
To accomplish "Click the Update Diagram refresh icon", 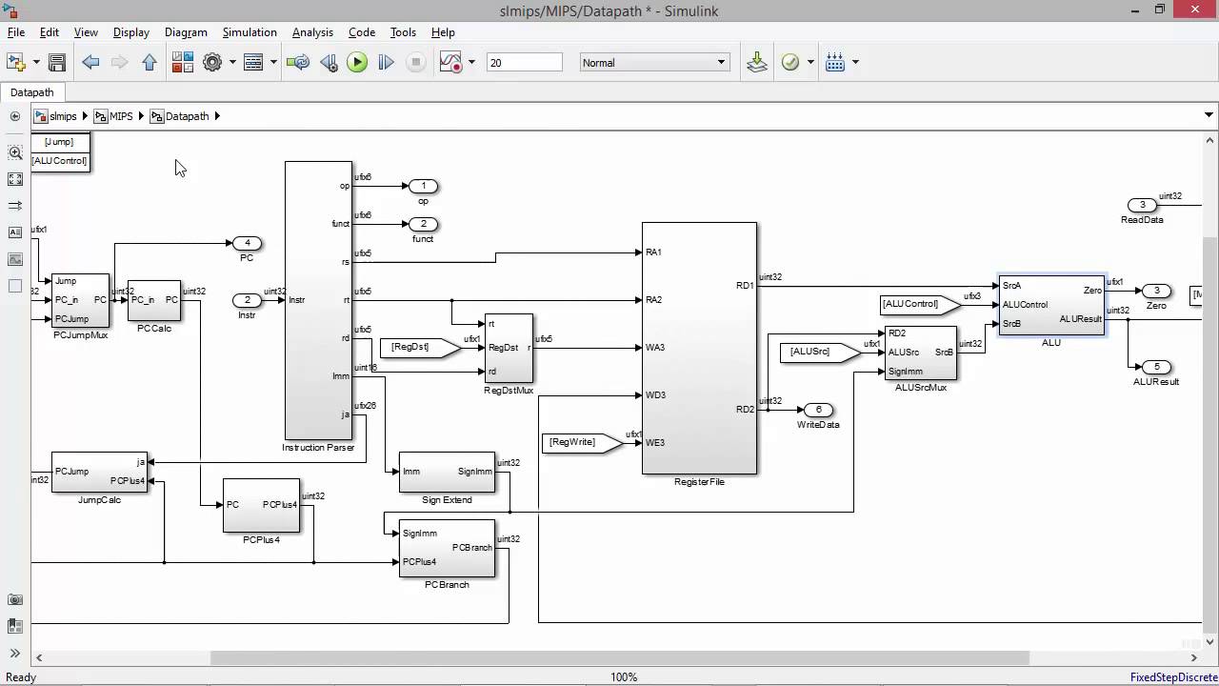I will [298, 62].
